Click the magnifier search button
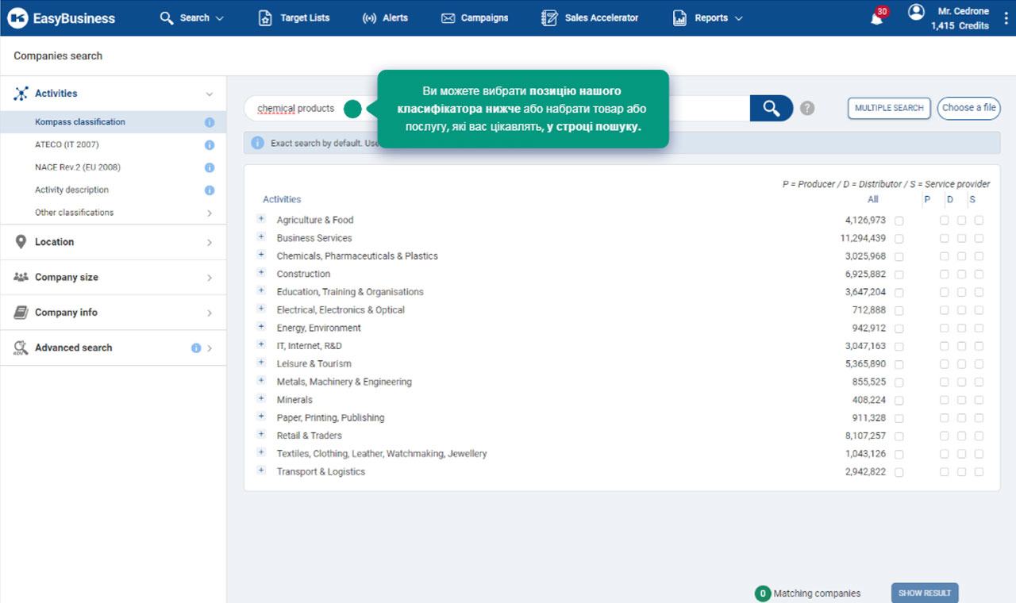Image resolution: width=1016 pixels, height=603 pixels. tap(771, 108)
